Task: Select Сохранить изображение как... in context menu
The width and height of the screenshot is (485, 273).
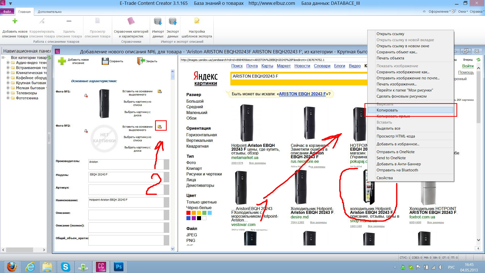Action: (x=410, y=72)
